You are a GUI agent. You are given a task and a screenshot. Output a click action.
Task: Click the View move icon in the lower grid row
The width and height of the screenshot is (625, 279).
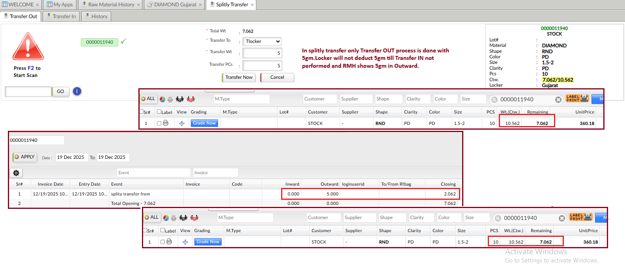coord(185,242)
